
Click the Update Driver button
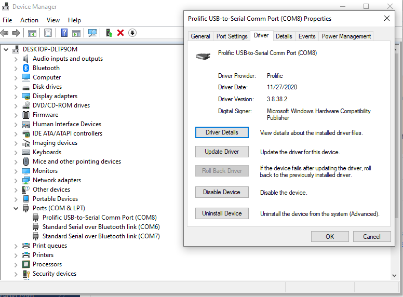pyautogui.click(x=222, y=152)
